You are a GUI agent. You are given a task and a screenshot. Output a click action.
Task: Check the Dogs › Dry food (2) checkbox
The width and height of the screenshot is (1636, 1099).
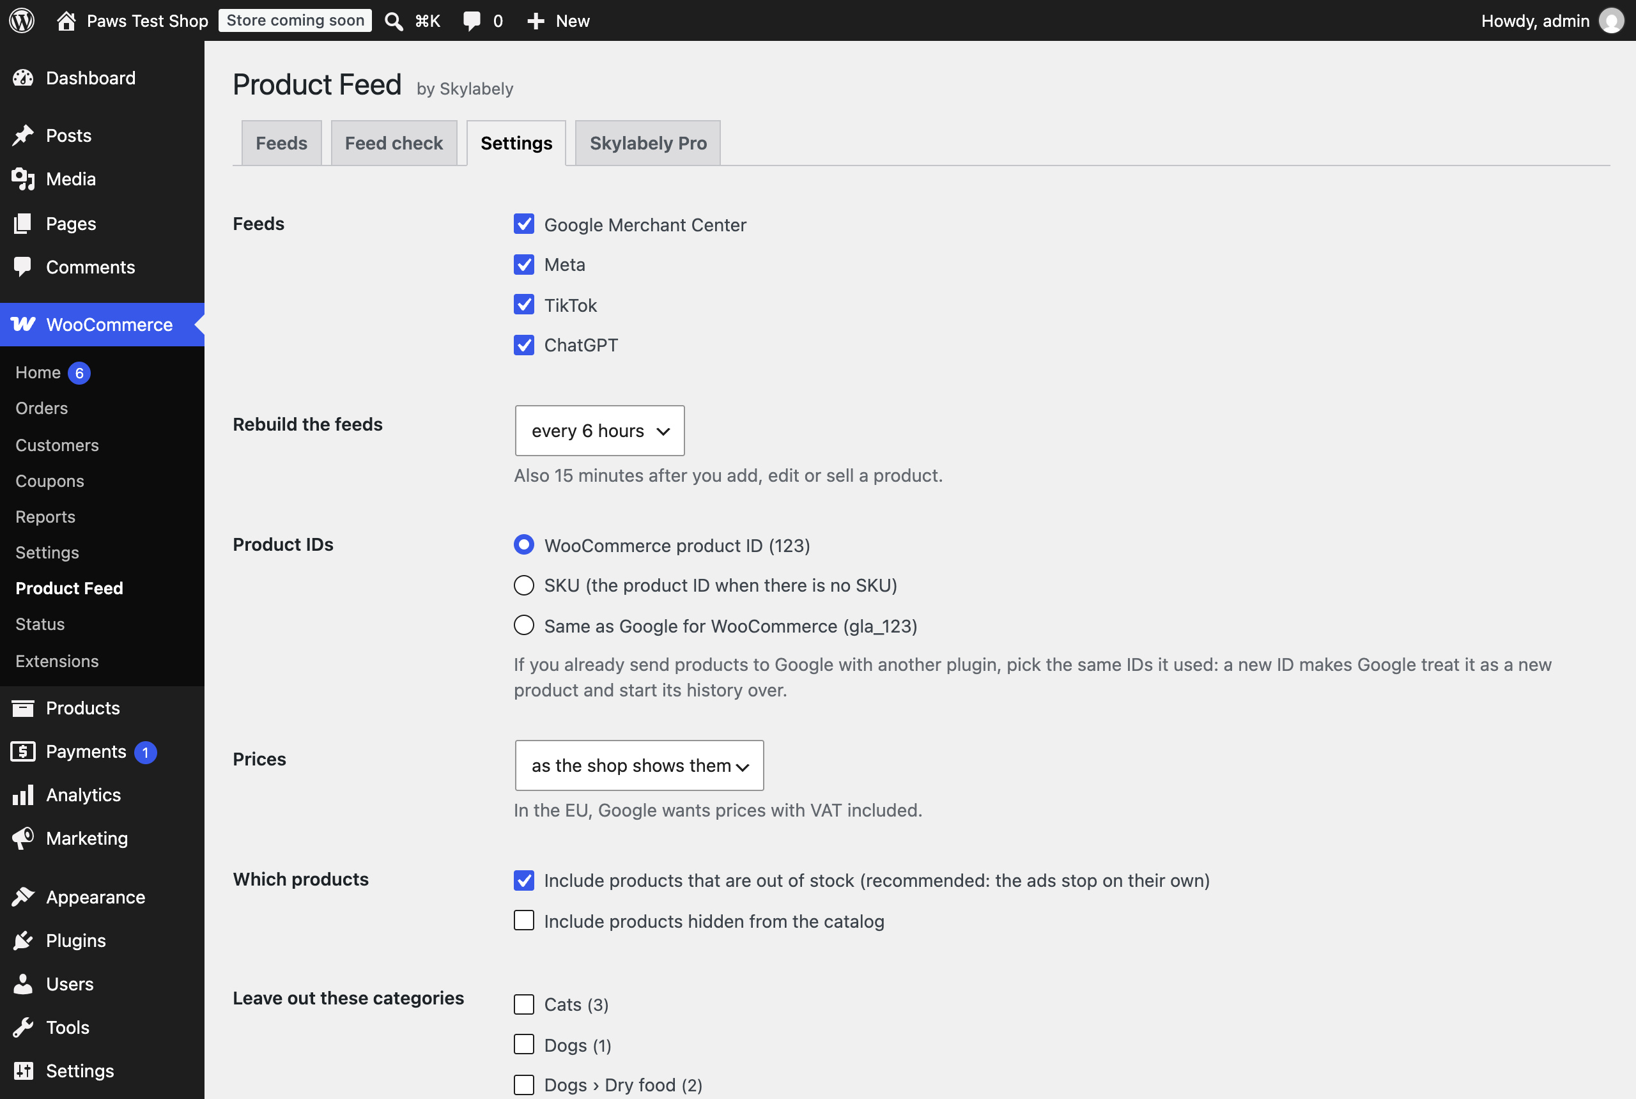[523, 1084]
